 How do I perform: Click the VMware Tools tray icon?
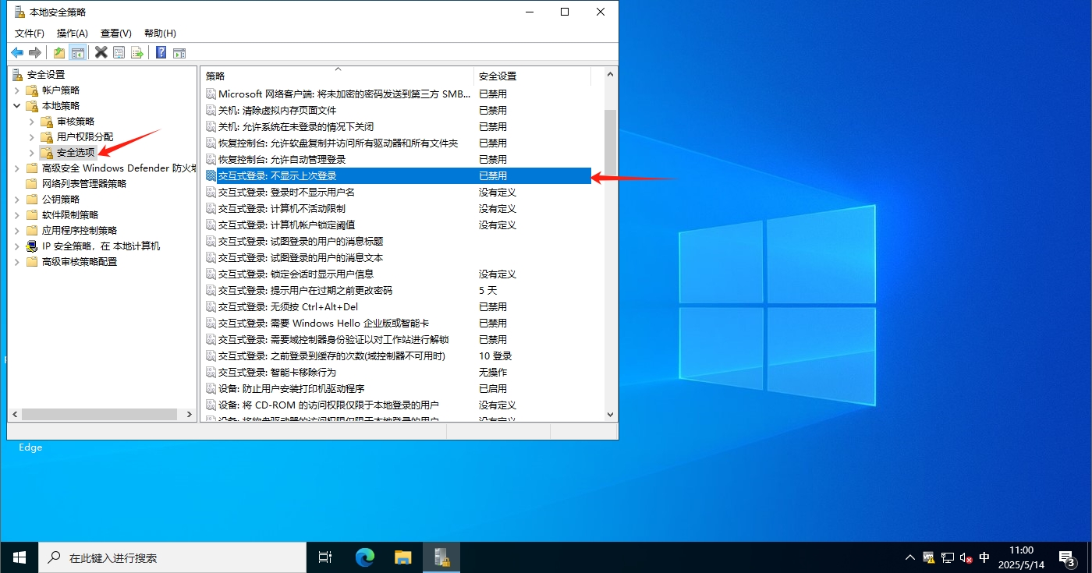click(x=929, y=557)
